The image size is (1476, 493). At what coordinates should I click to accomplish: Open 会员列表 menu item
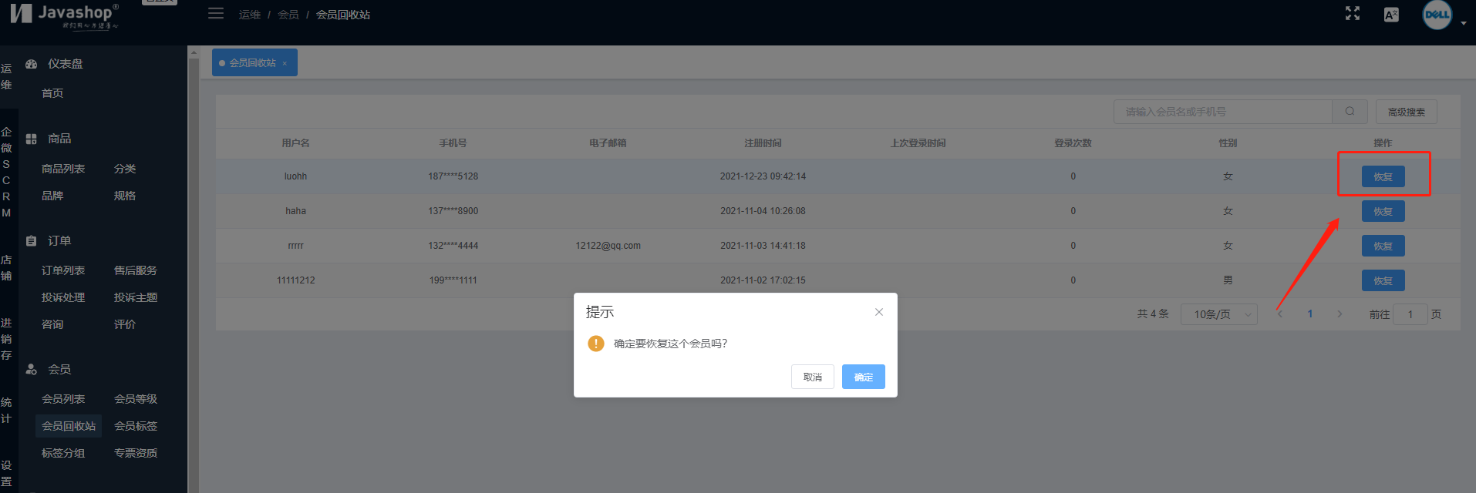[x=63, y=399]
